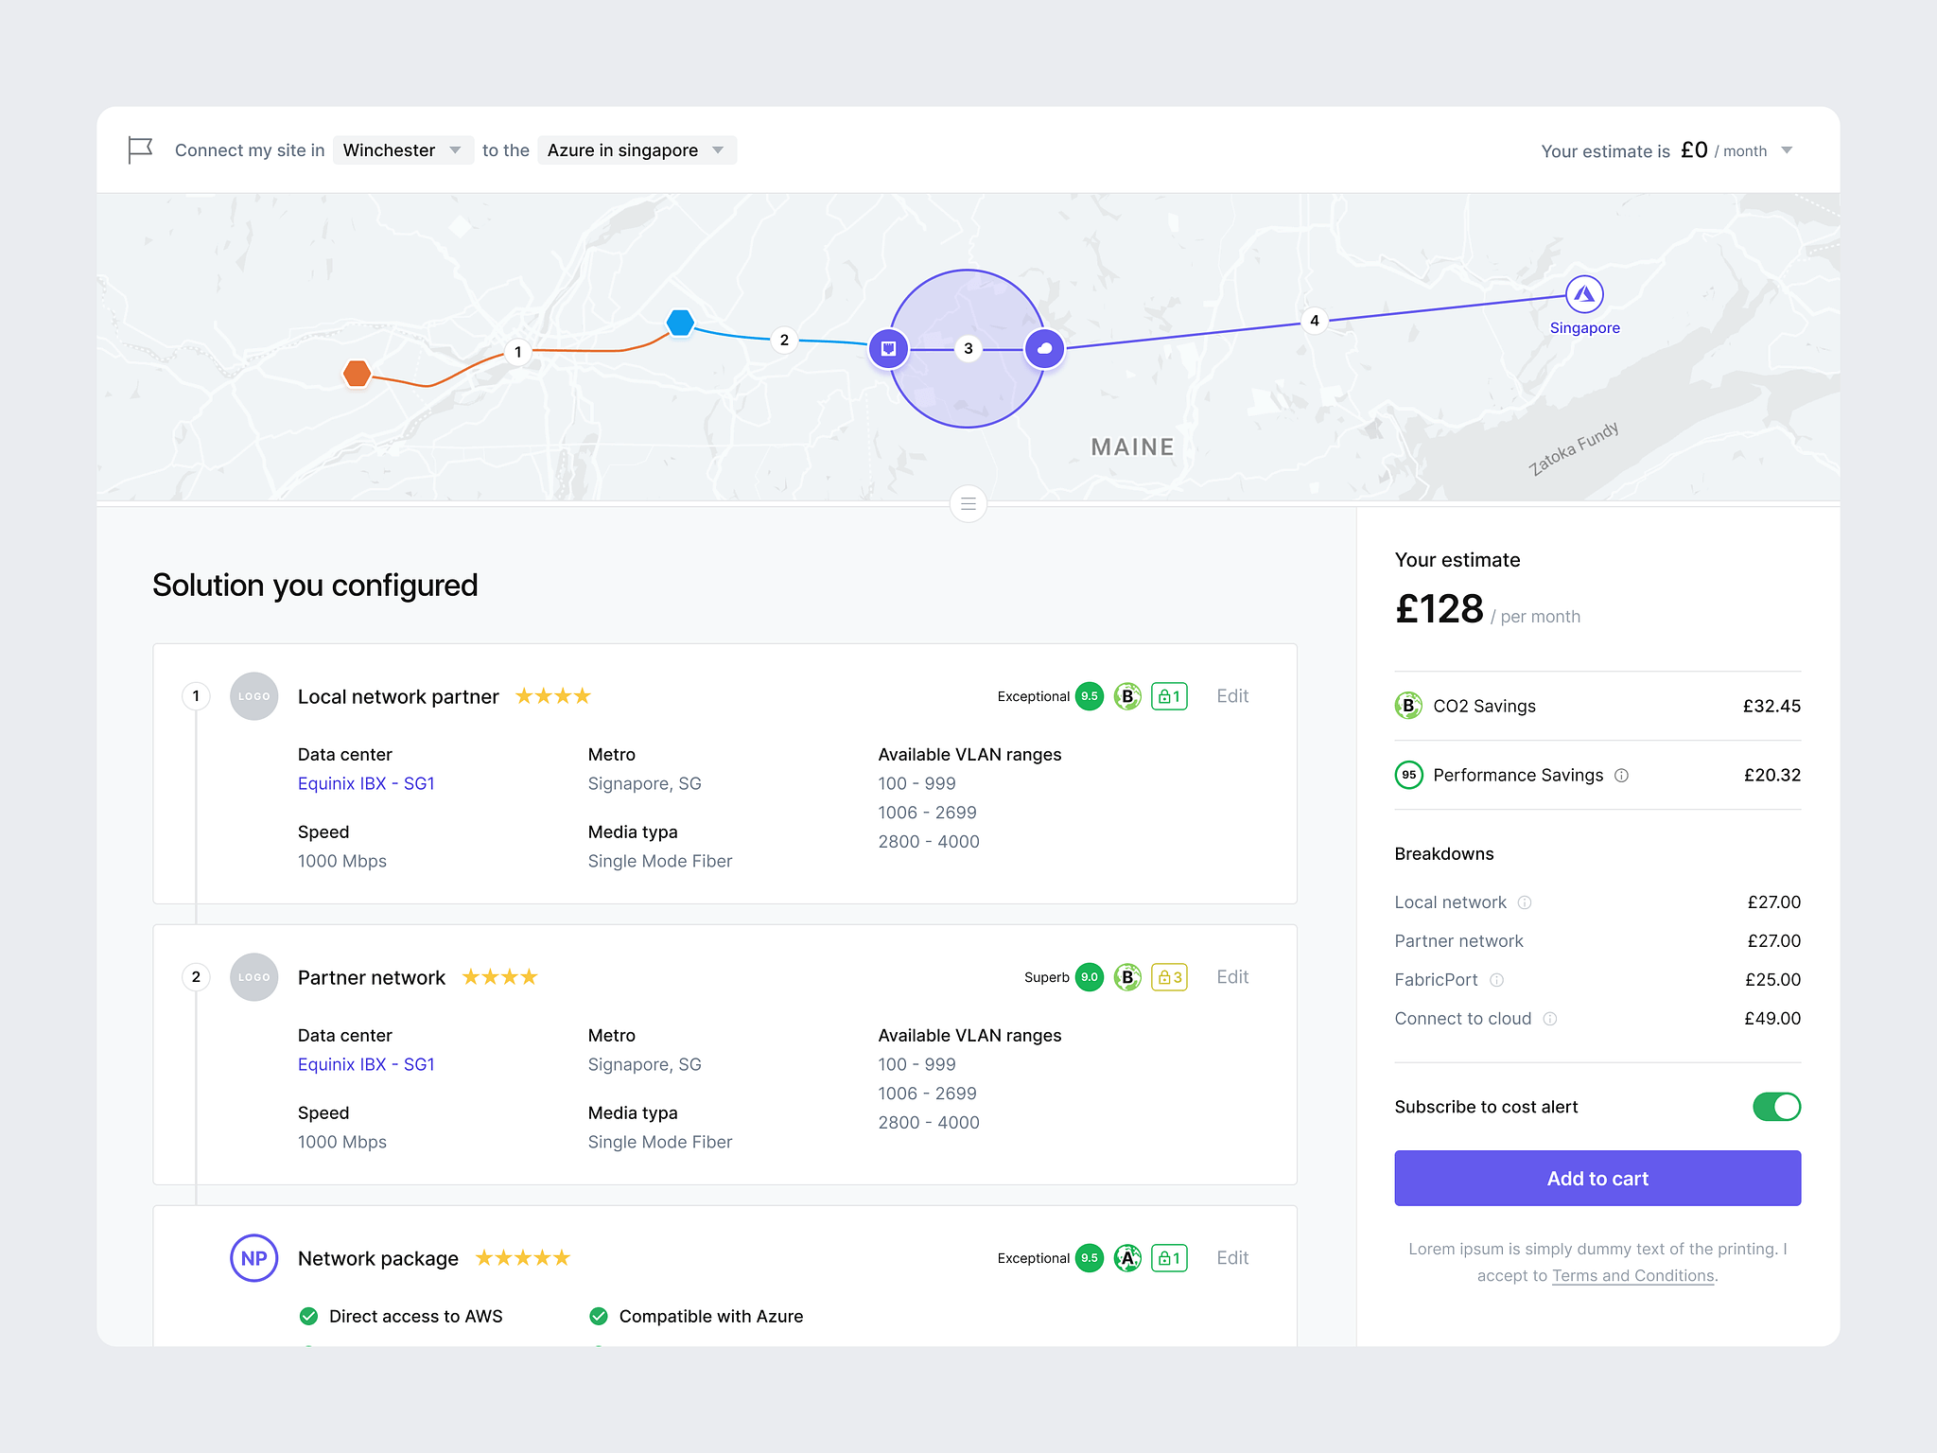Viewport: 1937px width, 1453px height.
Task: Click the blue hexagon map marker
Action: click(x=680, y=323)
